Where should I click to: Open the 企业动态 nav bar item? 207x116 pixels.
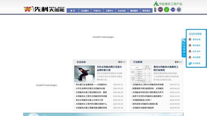122,11
